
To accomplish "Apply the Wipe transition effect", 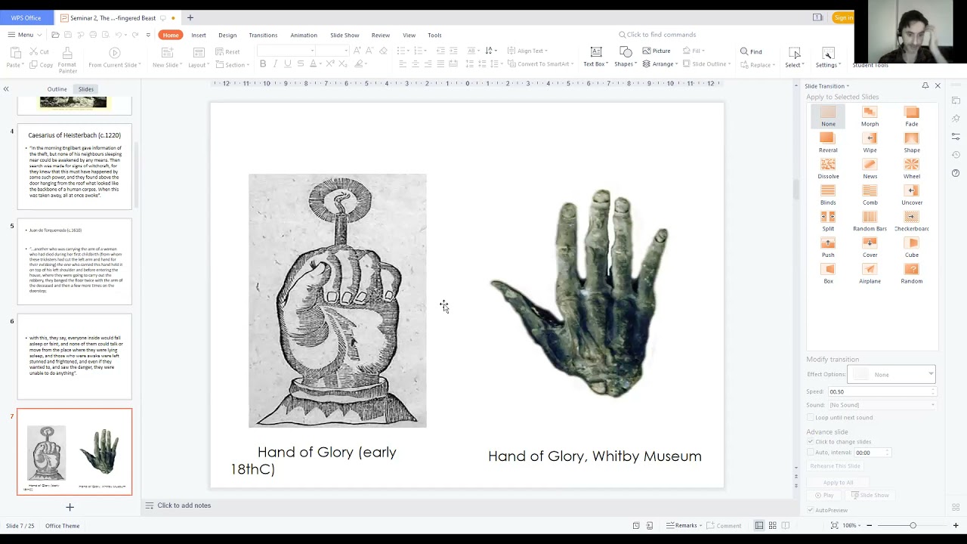I will point(870,142).
